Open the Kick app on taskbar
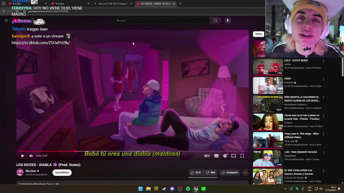Image resolution: width=344 pixels, height=193 pixels. (204, 189)
